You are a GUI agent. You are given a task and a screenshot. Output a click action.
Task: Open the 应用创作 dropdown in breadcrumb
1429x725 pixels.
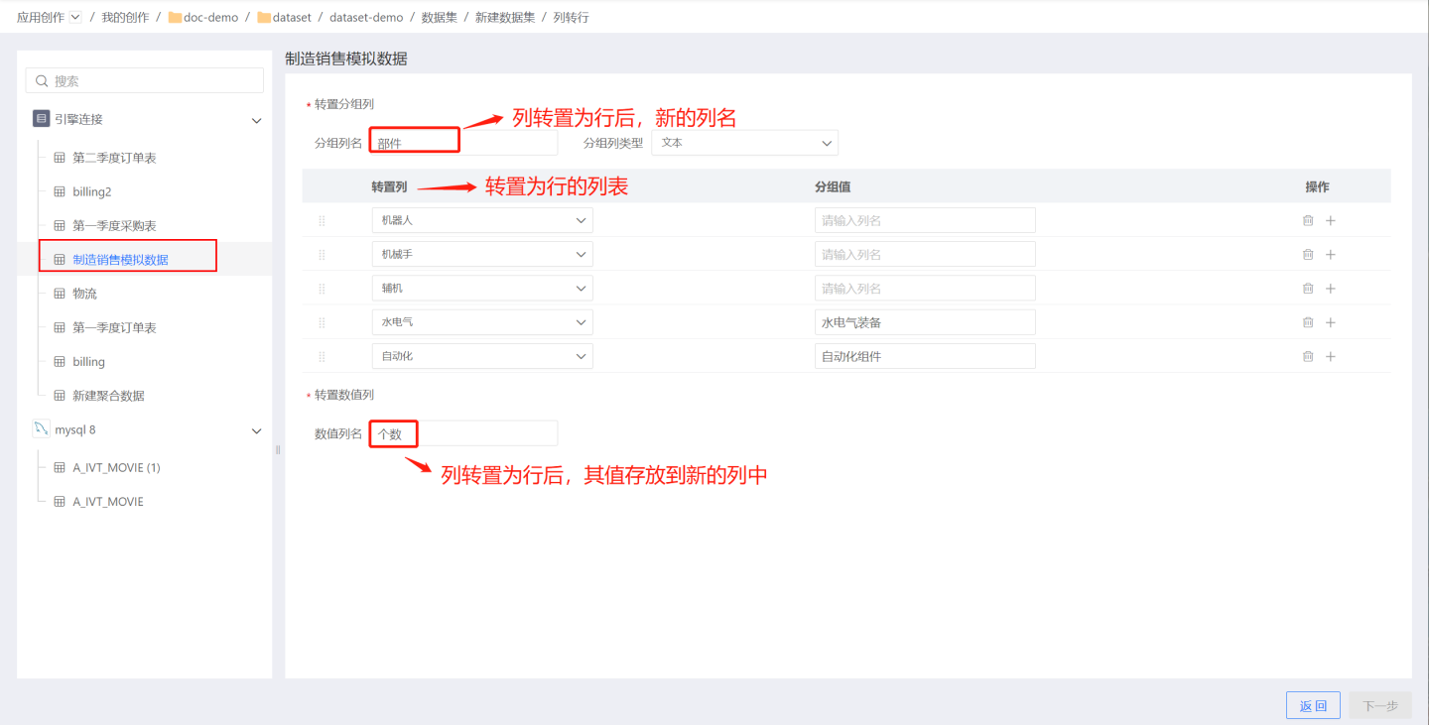click(75, 17)
